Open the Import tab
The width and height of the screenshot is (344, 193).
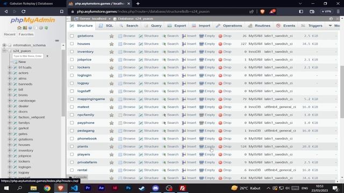click(201, 26)
